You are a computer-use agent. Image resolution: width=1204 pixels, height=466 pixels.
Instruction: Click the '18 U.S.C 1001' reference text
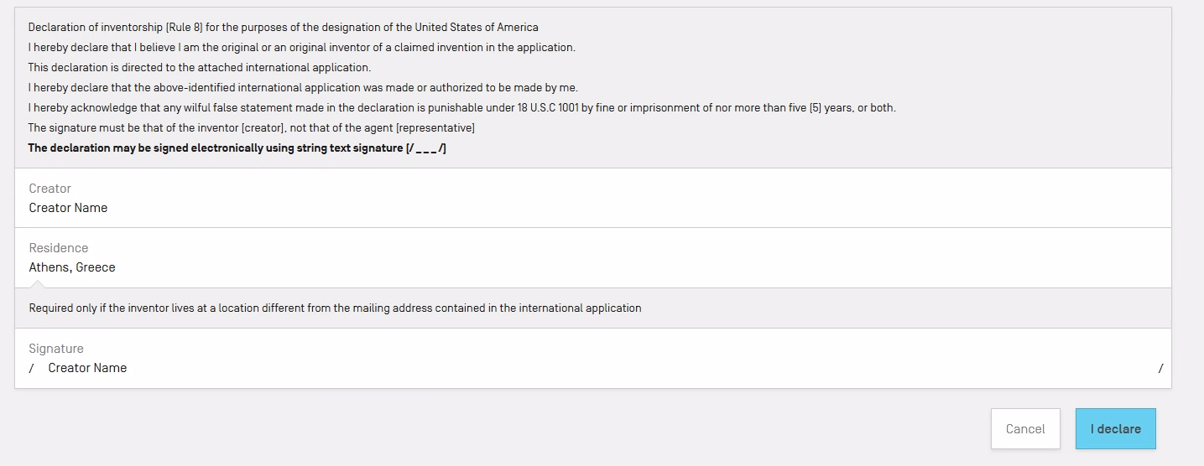(x=543, y=108)
